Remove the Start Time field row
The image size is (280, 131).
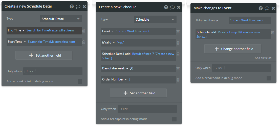point(84,42)
